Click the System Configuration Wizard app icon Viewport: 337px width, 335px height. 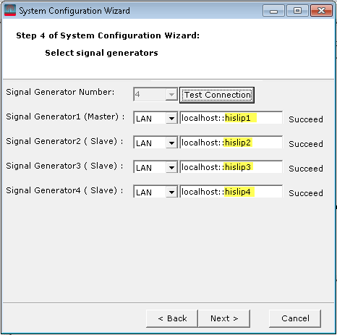coord(10,11)
